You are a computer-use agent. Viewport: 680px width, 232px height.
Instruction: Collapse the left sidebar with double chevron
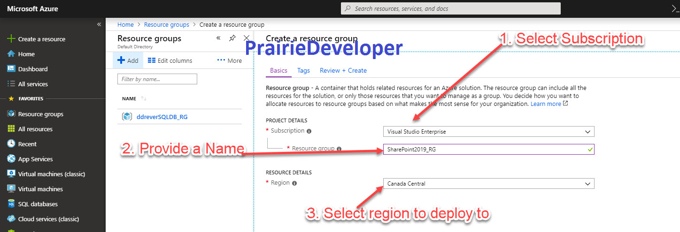pyautogui.click(x=99, y=24)
